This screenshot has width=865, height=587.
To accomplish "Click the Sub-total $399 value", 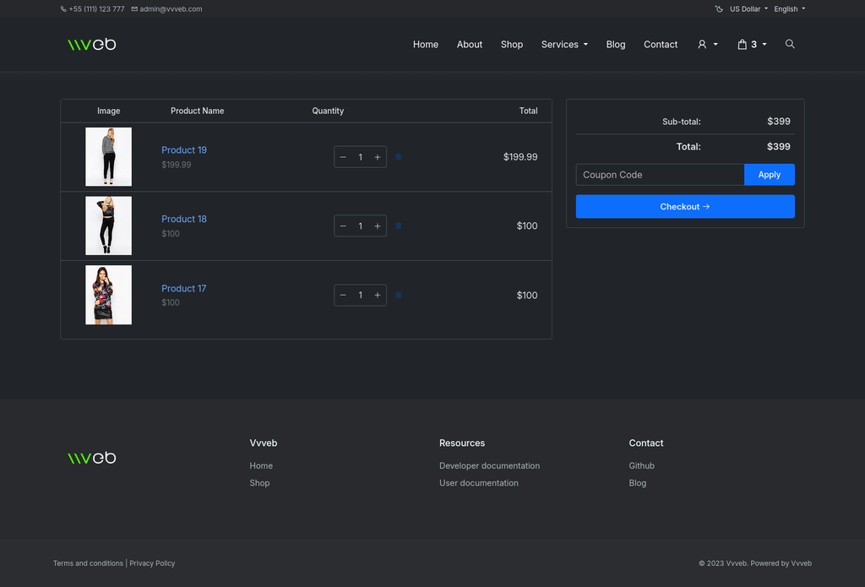I will pyautogui.click(x=778, y=122).
